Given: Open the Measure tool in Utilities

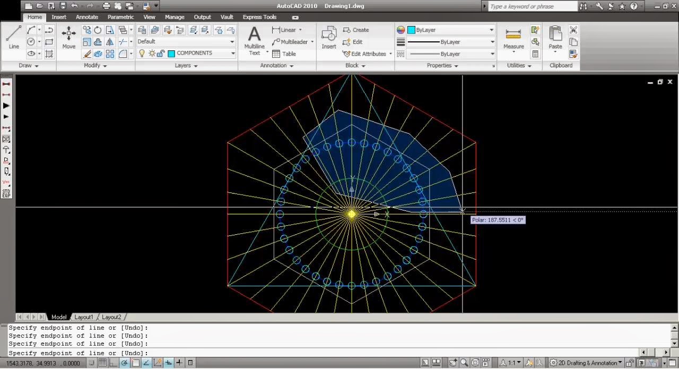Looking at the screenshot, I should [x=512, y=35].
